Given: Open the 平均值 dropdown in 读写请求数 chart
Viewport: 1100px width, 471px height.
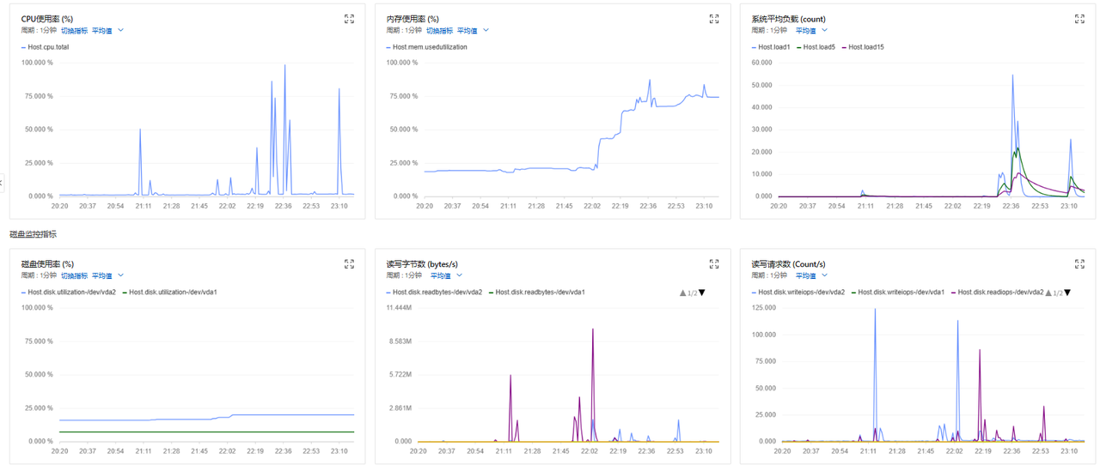Looking at the screenshot, I should (811, 276).
